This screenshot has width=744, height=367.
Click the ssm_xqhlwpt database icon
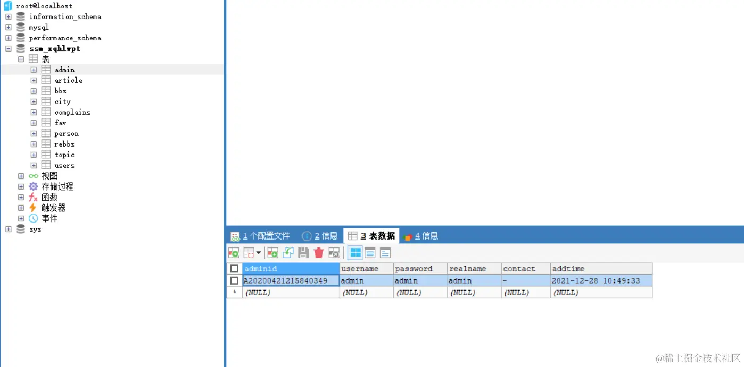tap(21, 48)
